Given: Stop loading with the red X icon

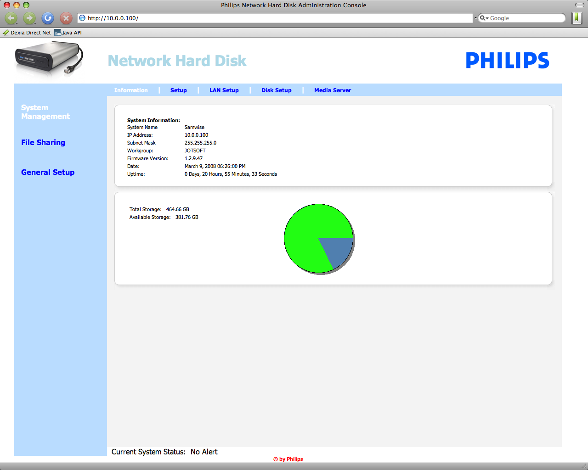Looking at the screenshot, I should 66,18.
